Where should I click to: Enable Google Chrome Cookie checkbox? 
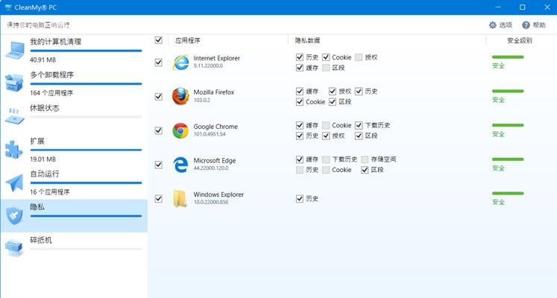(x=326, y=125)
